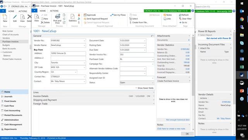248x140 pixels.
Task: Open Excel from the taskbar
Action: pos(242,67)
